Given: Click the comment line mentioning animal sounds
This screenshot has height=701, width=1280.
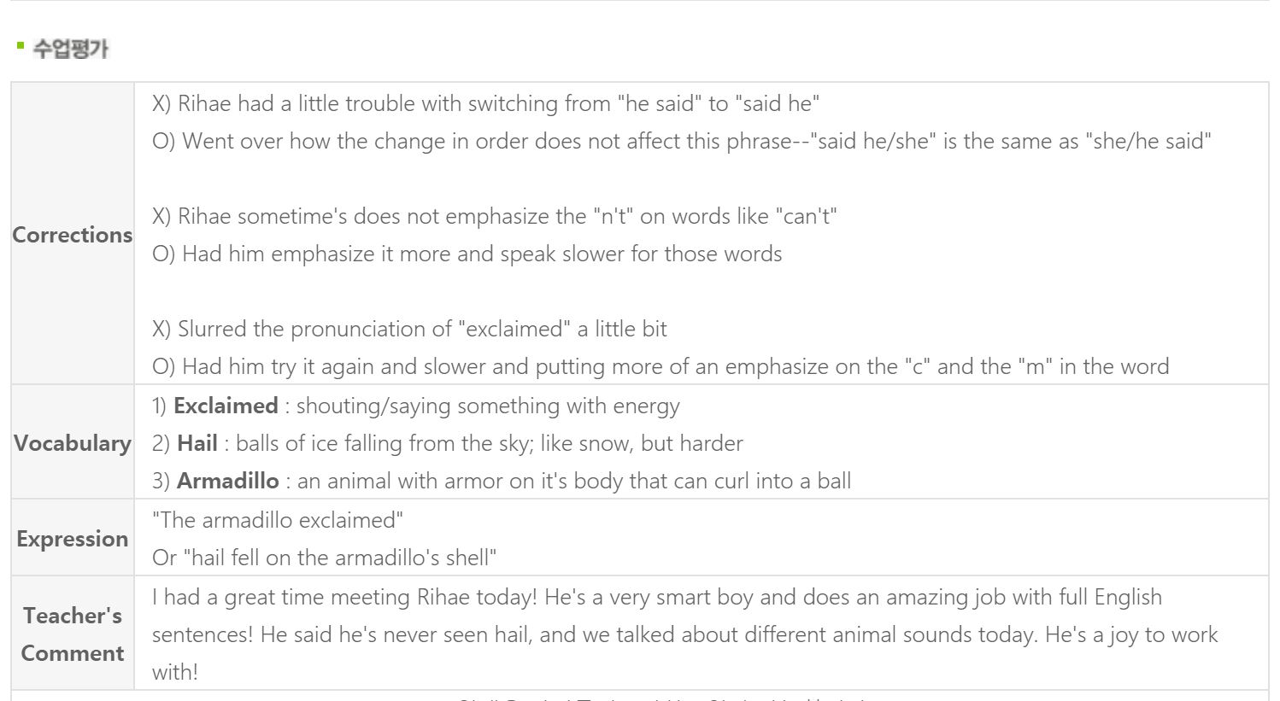Looking at the screenshot, I should (x=684, y=634).
